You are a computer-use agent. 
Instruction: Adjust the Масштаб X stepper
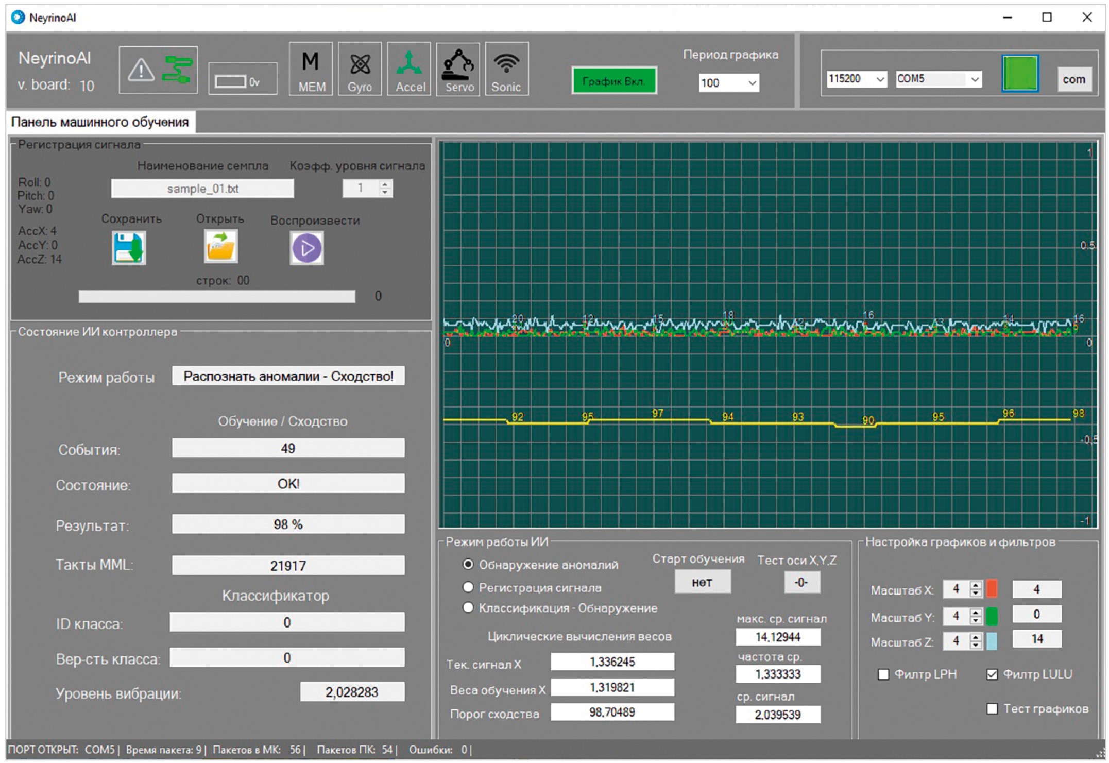(976, 589)
